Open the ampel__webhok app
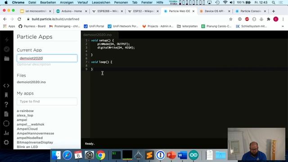This screenshot has height=162, width=288. pyautogui.click(x=31, y=124)
